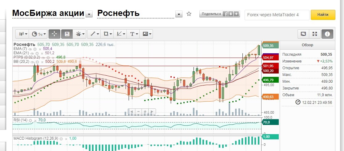Click the MACD Histogram (12,26,9) label

pos(36,139)
